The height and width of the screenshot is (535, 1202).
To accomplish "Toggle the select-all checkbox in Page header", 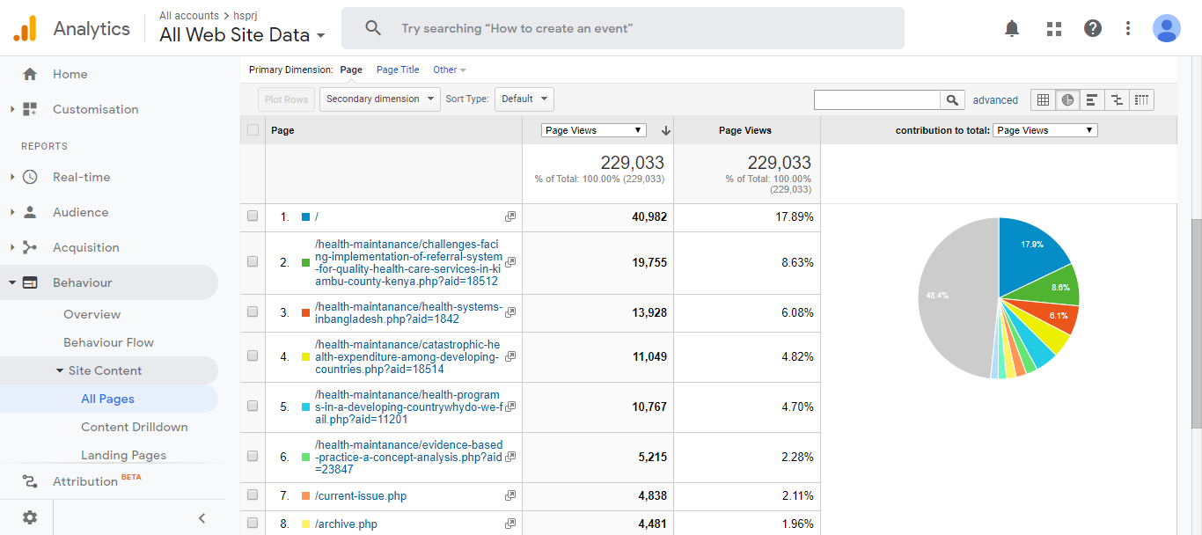I will [x=253, y=130].
